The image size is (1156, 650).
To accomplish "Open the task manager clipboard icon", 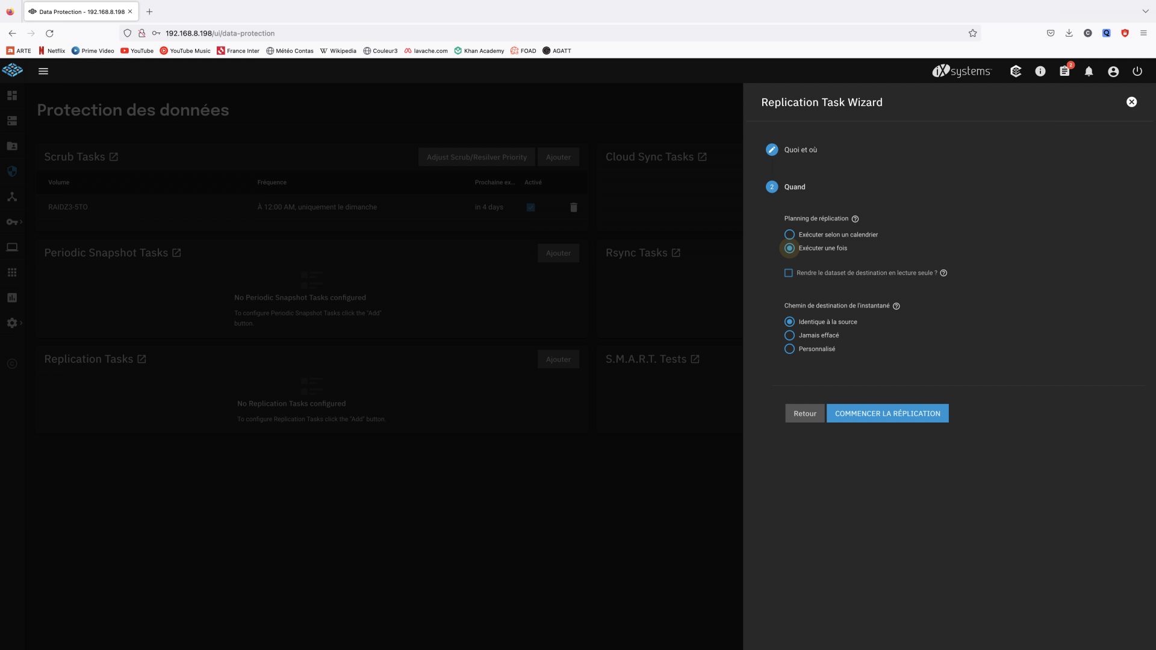I will (1064, 71).
